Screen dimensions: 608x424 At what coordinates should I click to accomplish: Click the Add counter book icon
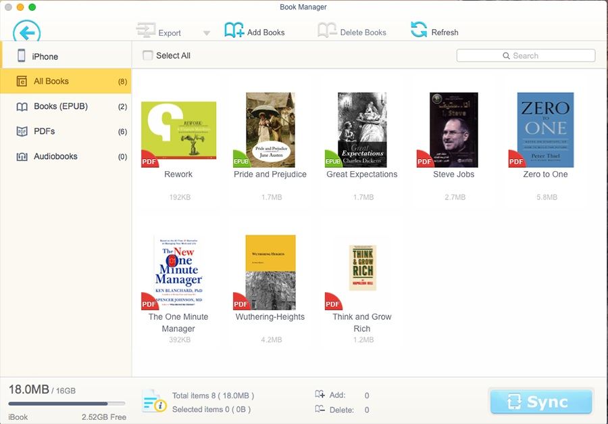[320, 394]
